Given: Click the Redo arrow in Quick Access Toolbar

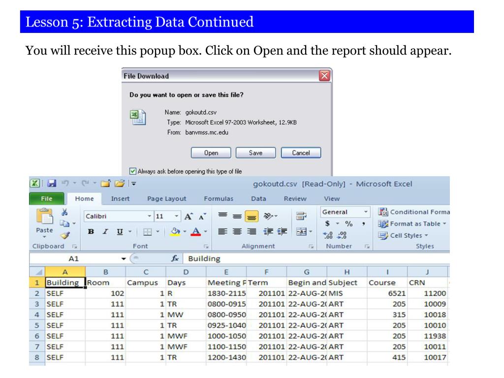Looking at the screenshot, I should click(x=86, y=183).
